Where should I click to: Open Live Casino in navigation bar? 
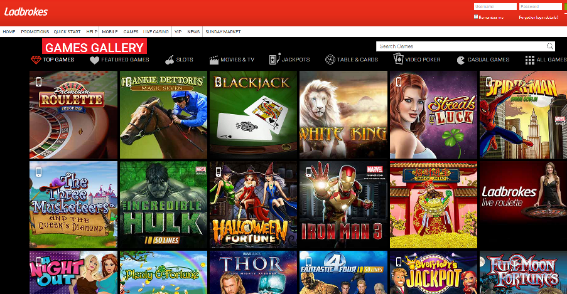pos(156,32)
